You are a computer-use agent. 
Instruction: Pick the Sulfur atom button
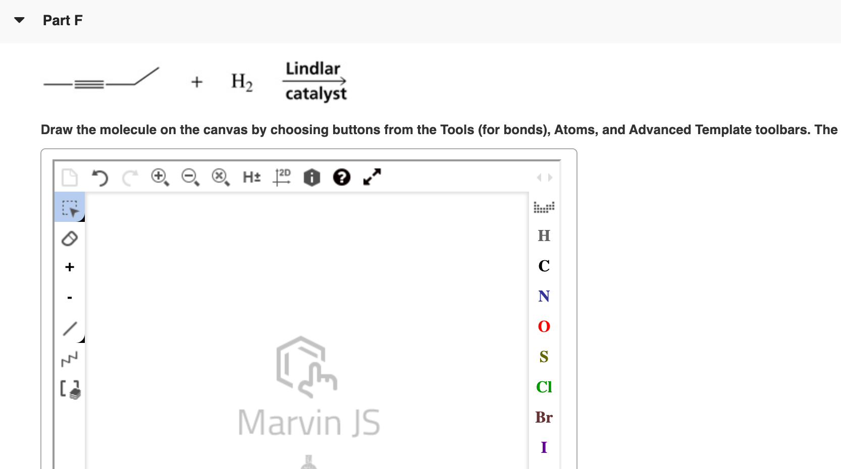tap(544, 357)
